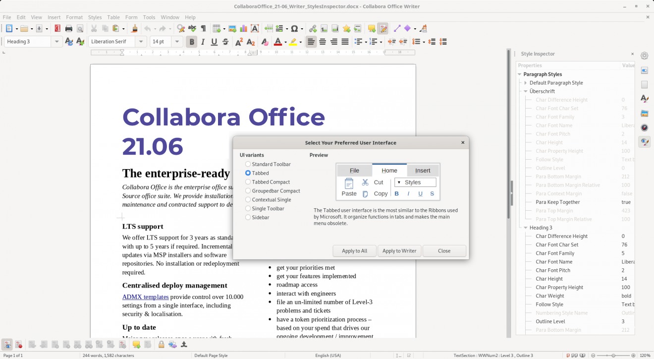Viewport: 654px width, 359px height.
Task: Click Export as PDF icon in toolbar
Action: click(57, 29)
